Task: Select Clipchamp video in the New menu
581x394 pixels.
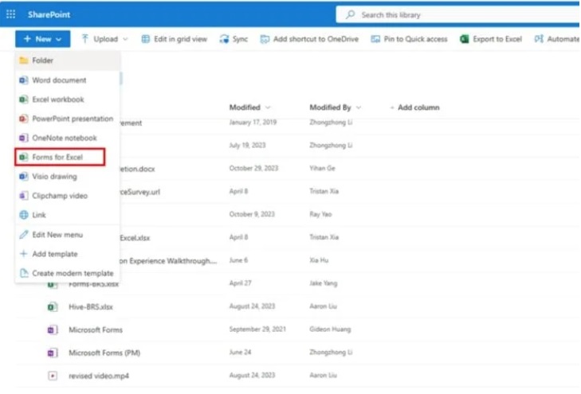Action: coord(68,195)
